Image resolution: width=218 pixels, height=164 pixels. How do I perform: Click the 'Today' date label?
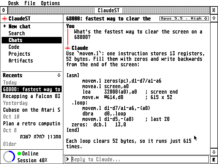tap(10, 82)
